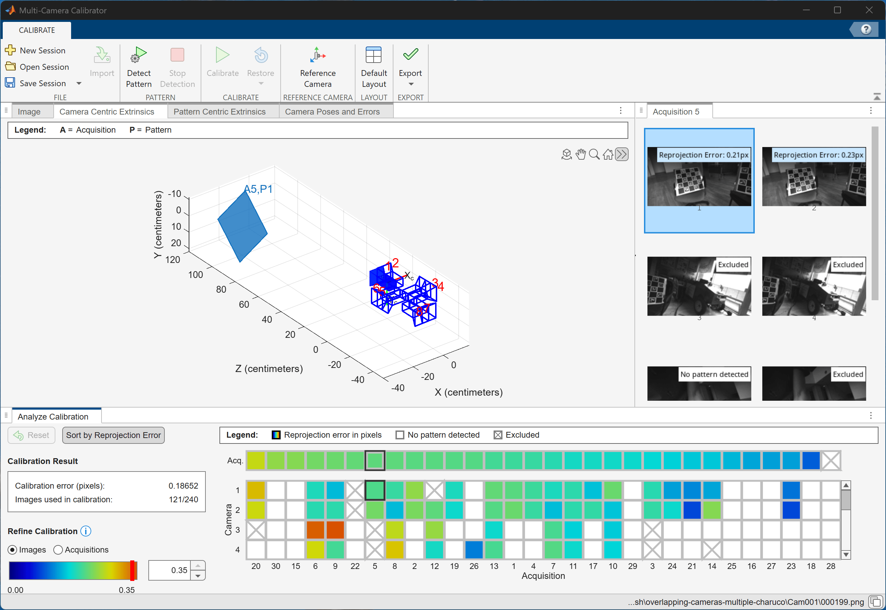Increase the error threshold with the up arrow

click(198, 566)
